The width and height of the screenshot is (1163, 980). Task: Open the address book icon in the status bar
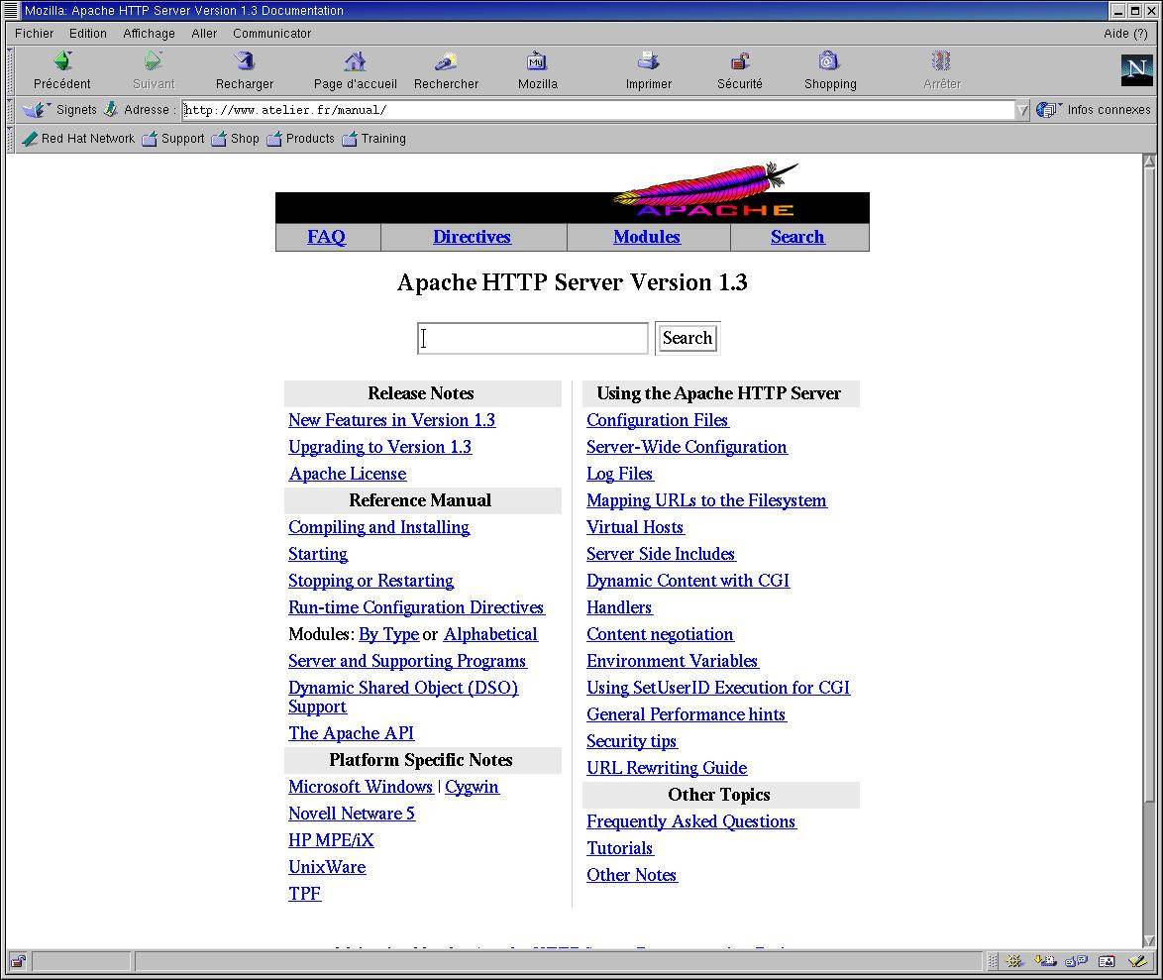[x=1107, y=961]
